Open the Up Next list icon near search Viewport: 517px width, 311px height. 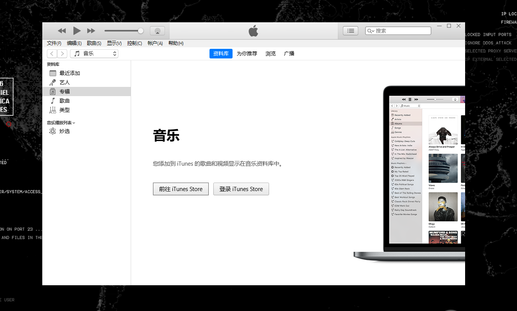(x=350, y=31)
